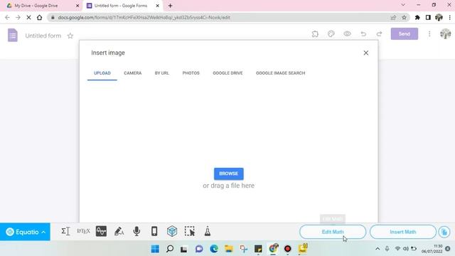The image size is (455, 256).
Task: Close the Untitled form browser tab
Action: click(x=157, y=6)
